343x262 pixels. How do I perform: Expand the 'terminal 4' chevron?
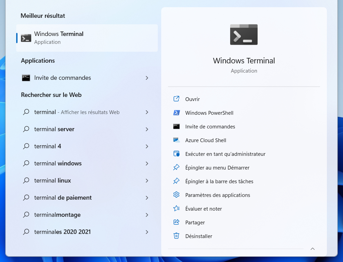click(147, 146)
